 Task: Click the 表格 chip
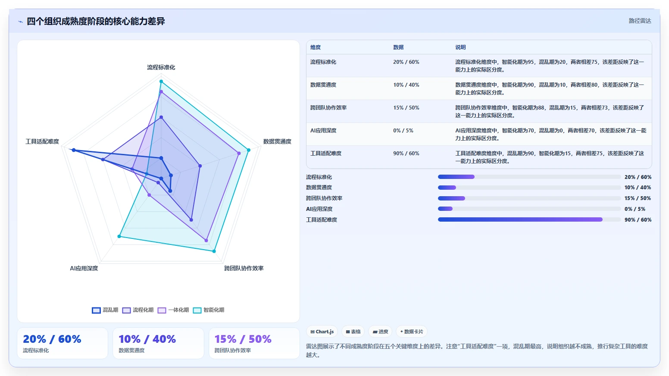pyautogui.click(x=353, y=332)
